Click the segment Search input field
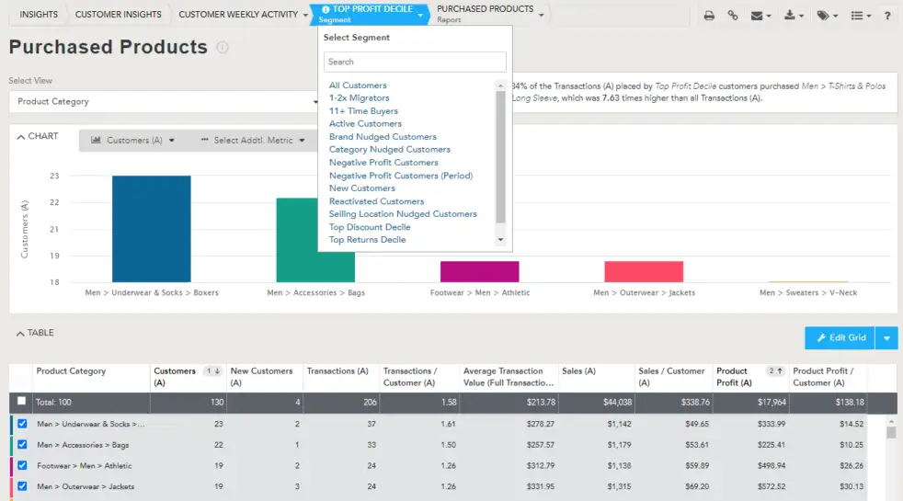Viewport: 903px width, 501px height. click(414, 62)
